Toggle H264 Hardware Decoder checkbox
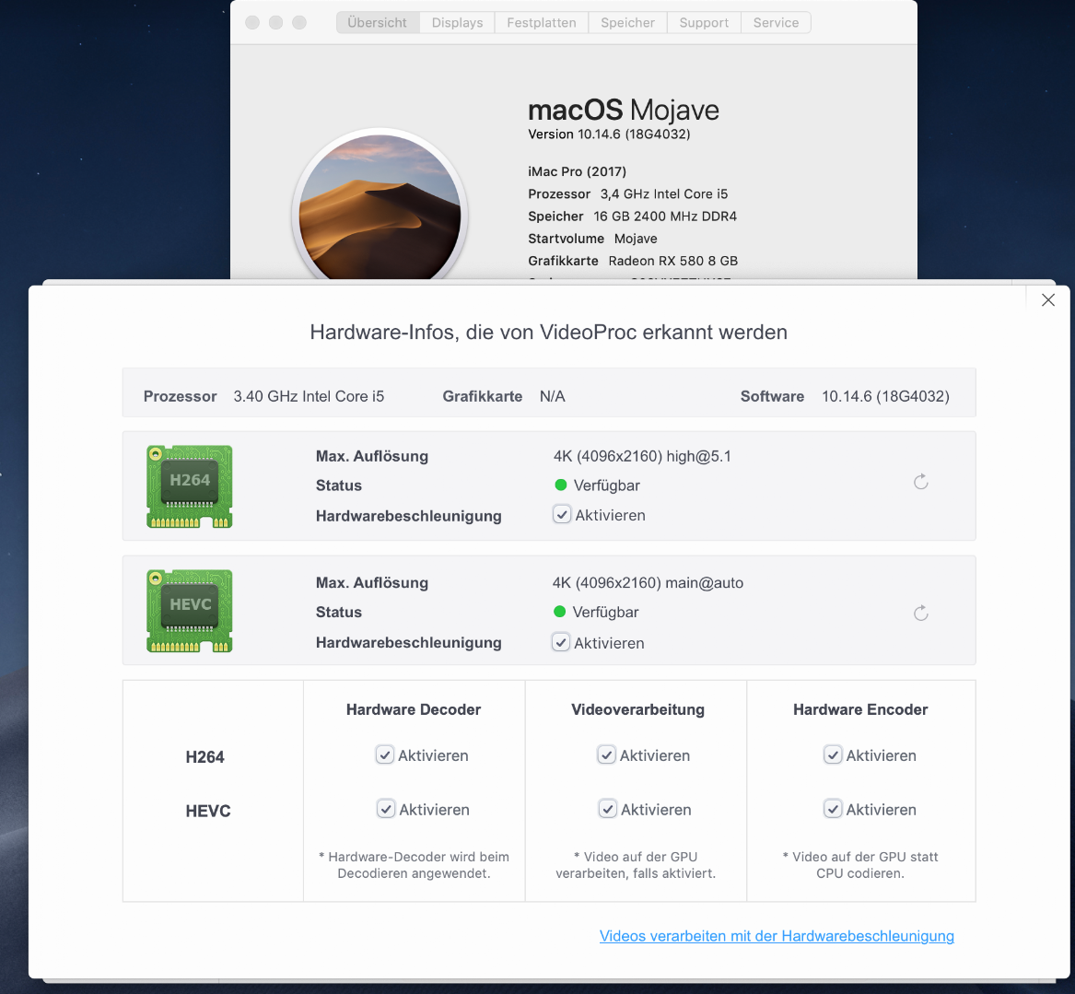The height and width of the screenshot is (994, 1075). click(385, 754)
